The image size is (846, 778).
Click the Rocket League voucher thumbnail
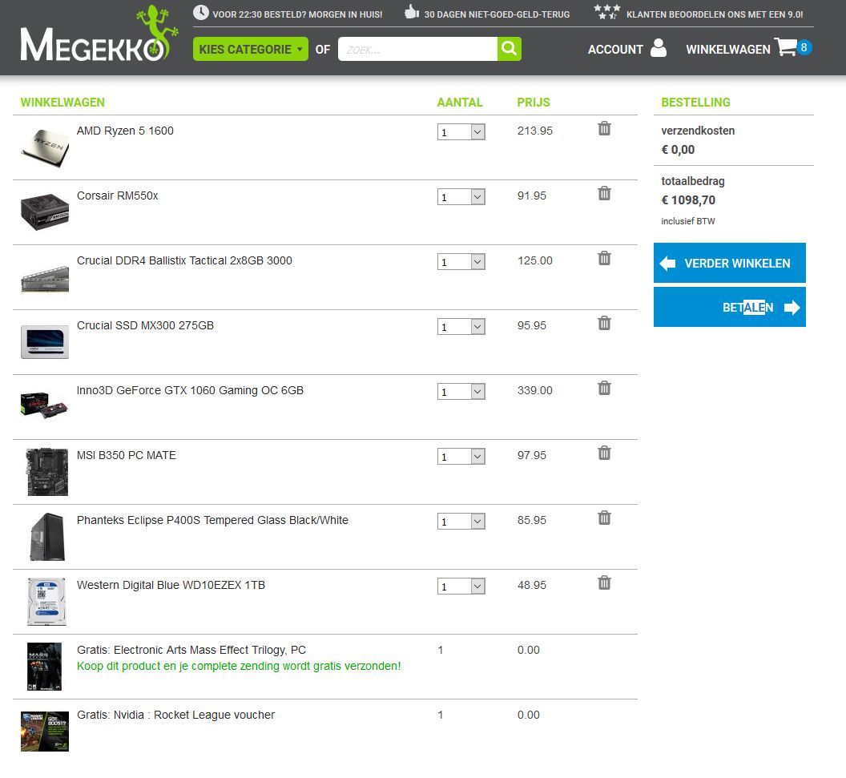point(45,732)
